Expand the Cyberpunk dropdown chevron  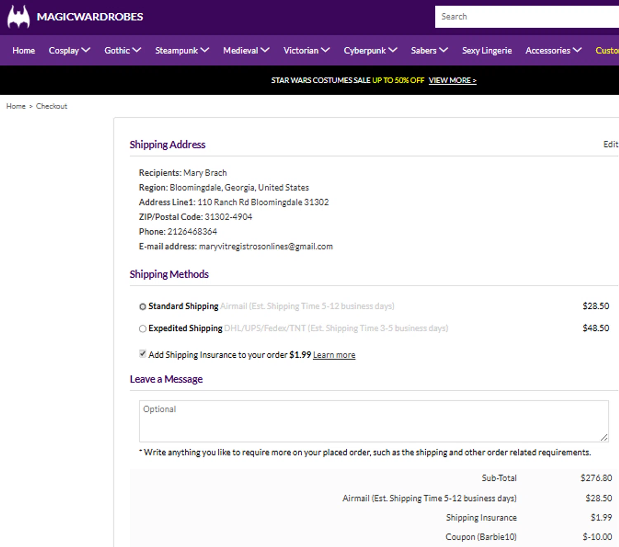pyautogui.click(x=393, y=50)
